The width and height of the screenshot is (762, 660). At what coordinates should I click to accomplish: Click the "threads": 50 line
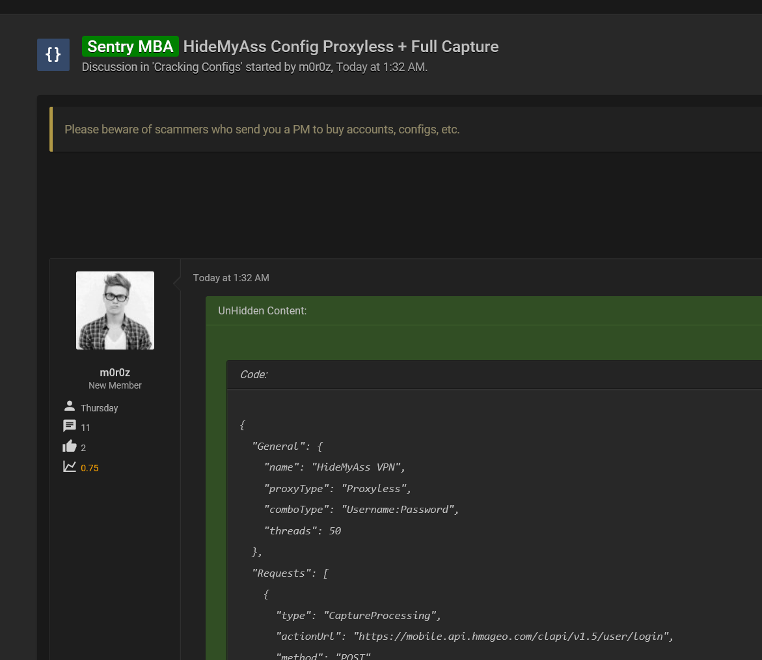tap(303, 530)
